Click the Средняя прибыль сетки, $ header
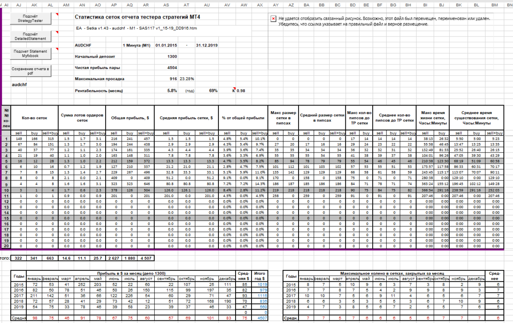 click(186, 118)
